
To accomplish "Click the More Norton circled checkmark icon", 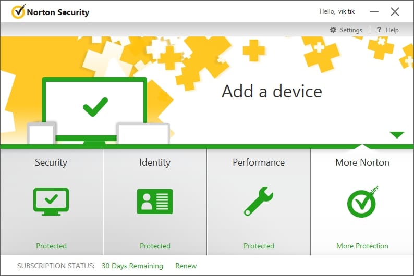I will (x=362, y=202).
